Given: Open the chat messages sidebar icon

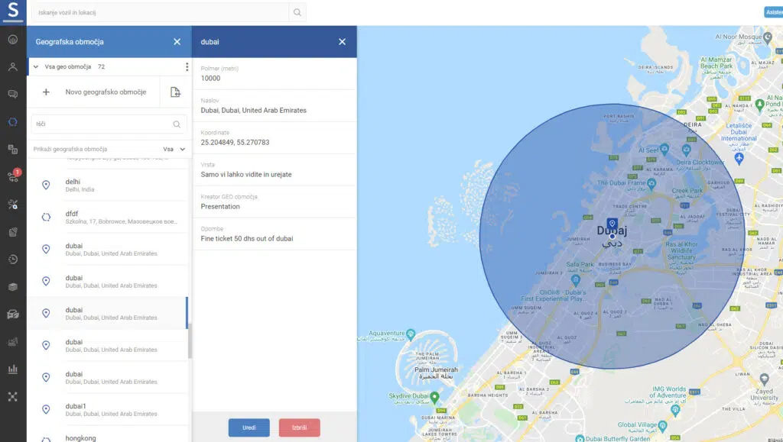Looking at the screenshot, I should (13, 94).
